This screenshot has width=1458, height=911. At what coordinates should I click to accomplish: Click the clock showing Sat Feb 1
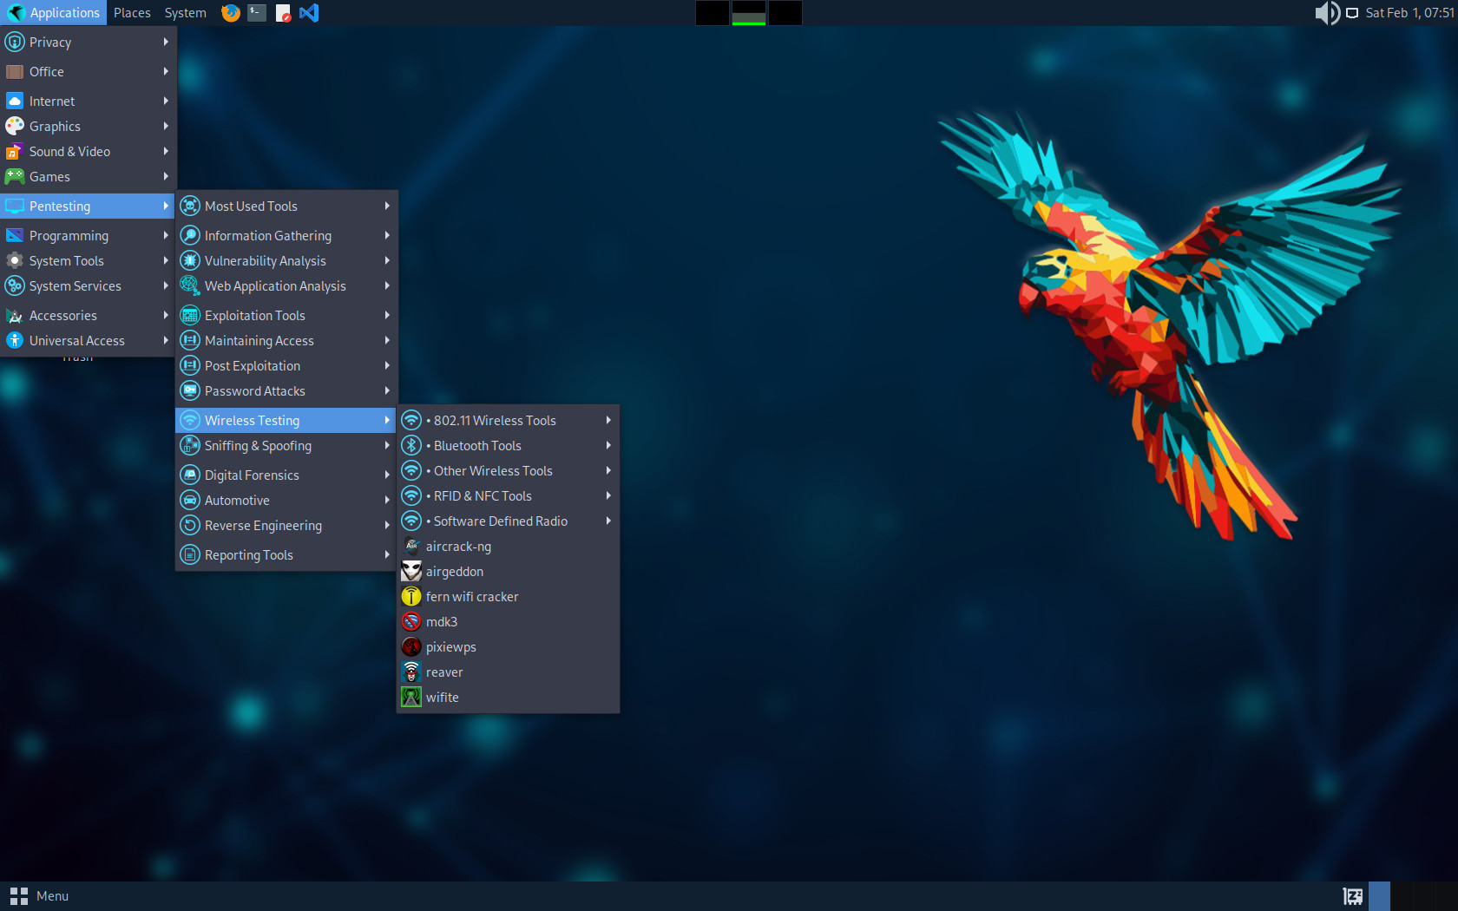[1409, 13]
